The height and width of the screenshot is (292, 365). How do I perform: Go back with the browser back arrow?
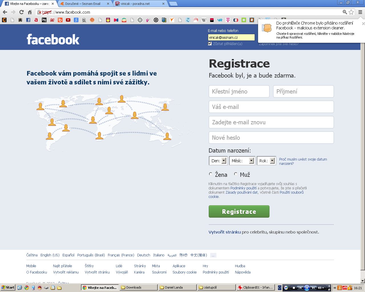[5, 12]
